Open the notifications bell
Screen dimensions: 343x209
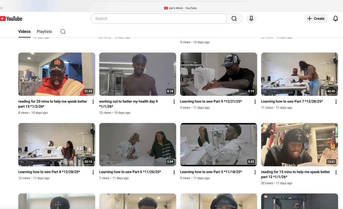coord(335,18)
